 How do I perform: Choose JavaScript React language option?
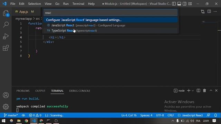pyautogui.click(x=110, y=25)
